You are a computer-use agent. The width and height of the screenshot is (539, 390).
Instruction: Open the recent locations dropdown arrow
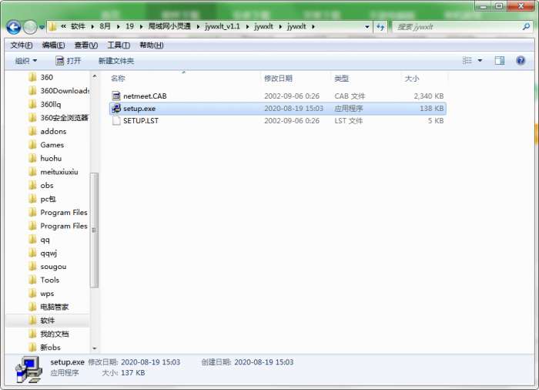[42, 27]
